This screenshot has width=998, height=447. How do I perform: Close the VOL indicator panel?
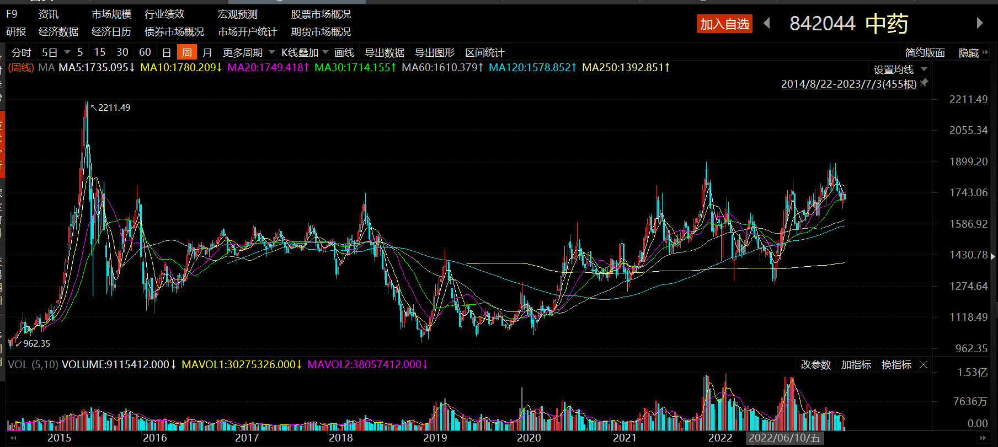924,365
